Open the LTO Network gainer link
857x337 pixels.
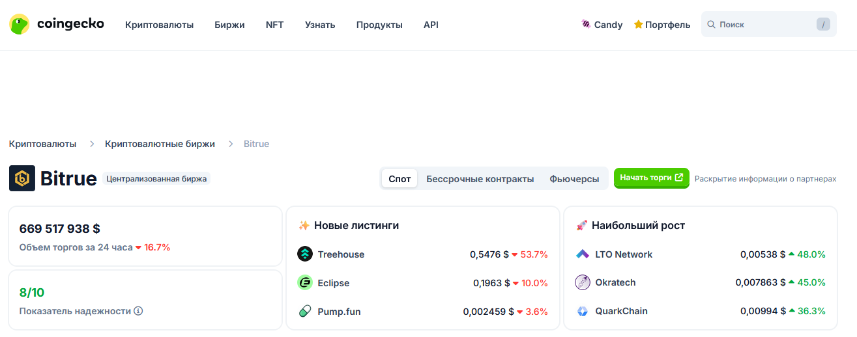(624, 254)
